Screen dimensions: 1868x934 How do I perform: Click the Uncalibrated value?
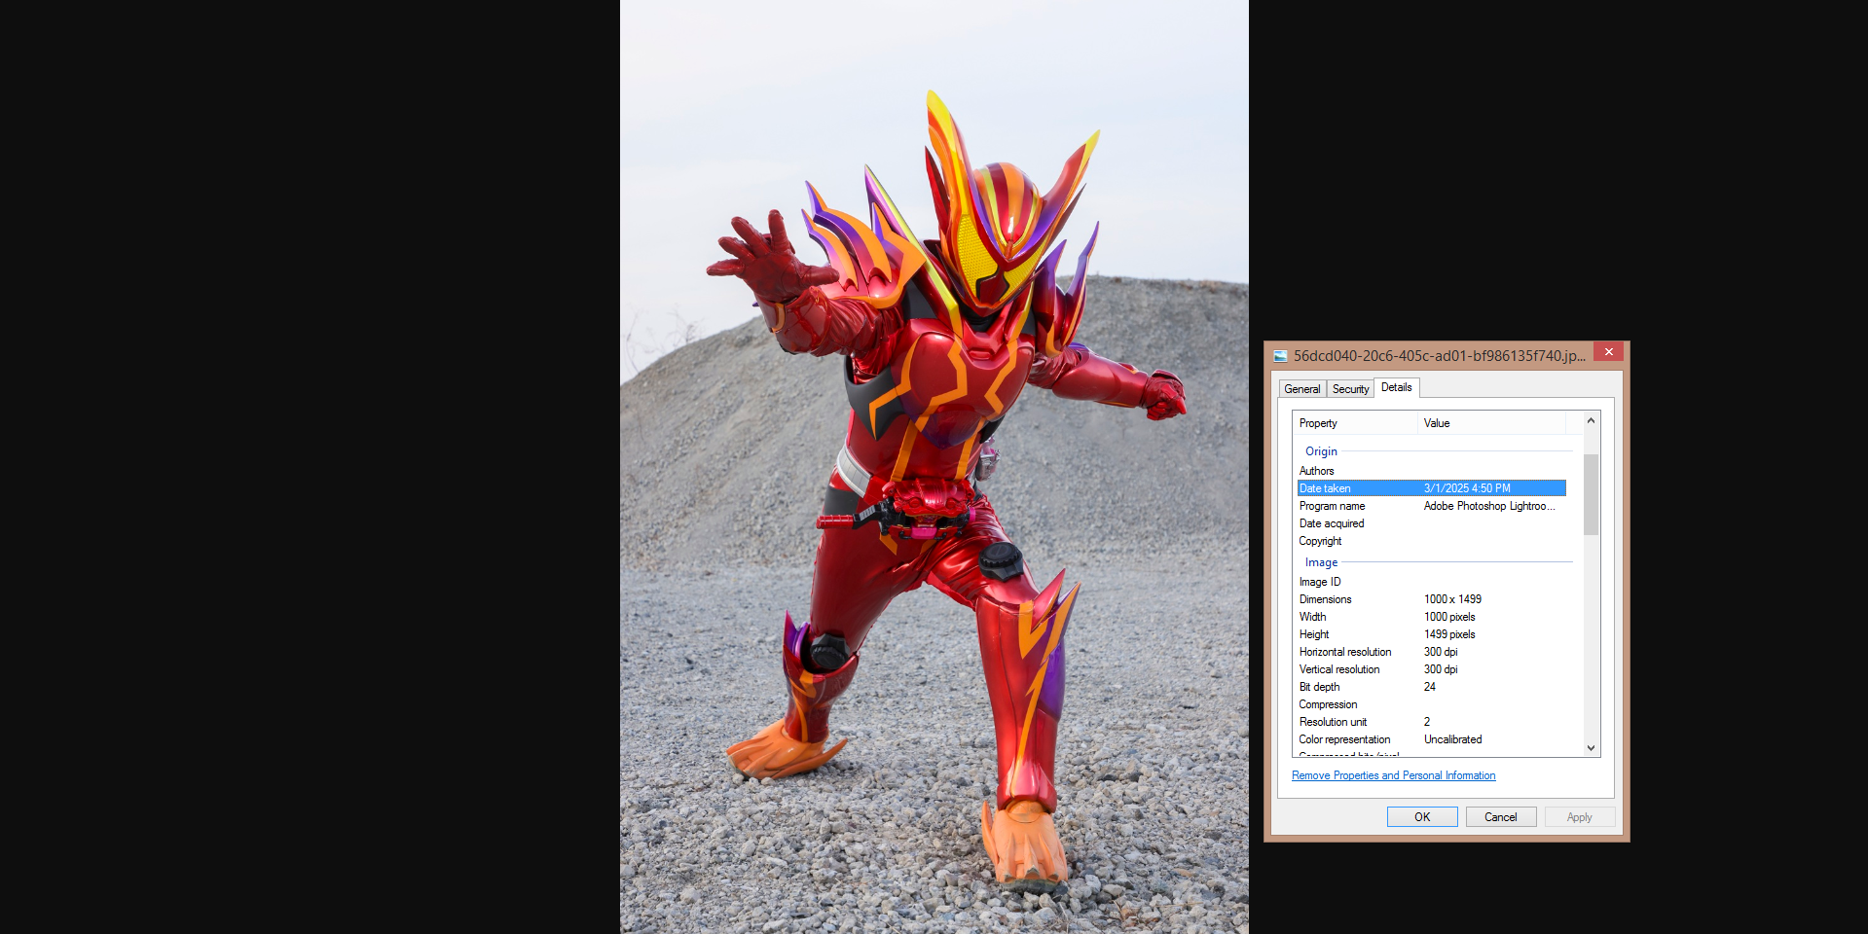pyautogui.click(x=1452, y=739)
